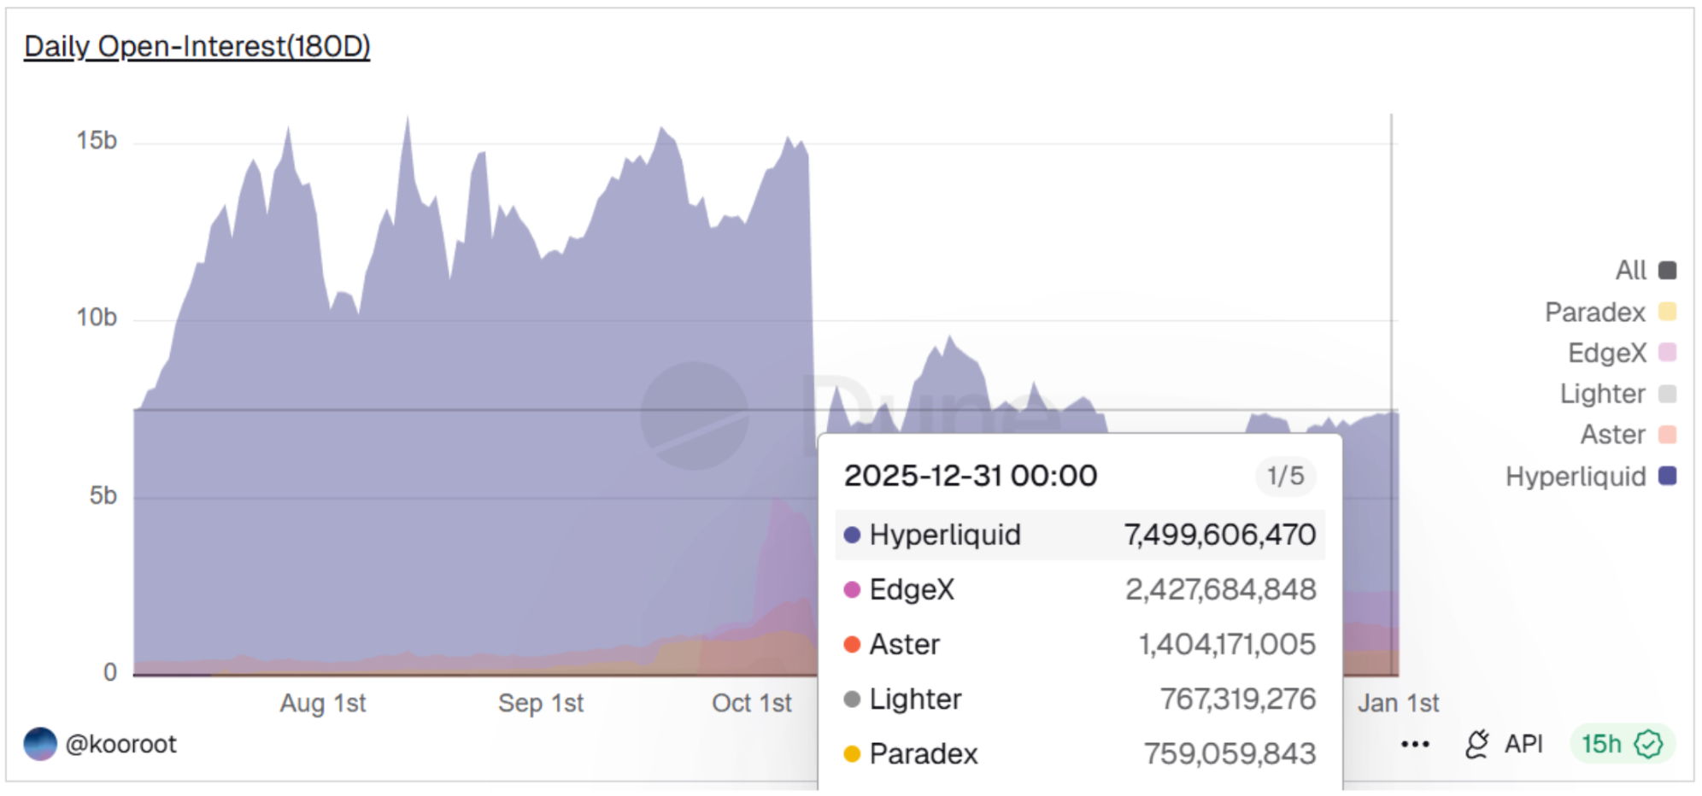
Task: Click the Hyperliquid dot in tooltip
Action: (x=852, y=535)
